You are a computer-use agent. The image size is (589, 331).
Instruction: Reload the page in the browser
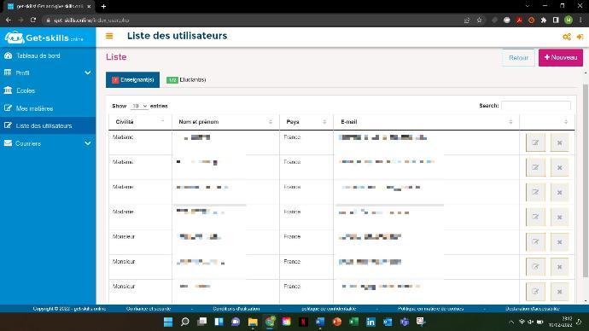pyautogui.click(x=33, y=20)
